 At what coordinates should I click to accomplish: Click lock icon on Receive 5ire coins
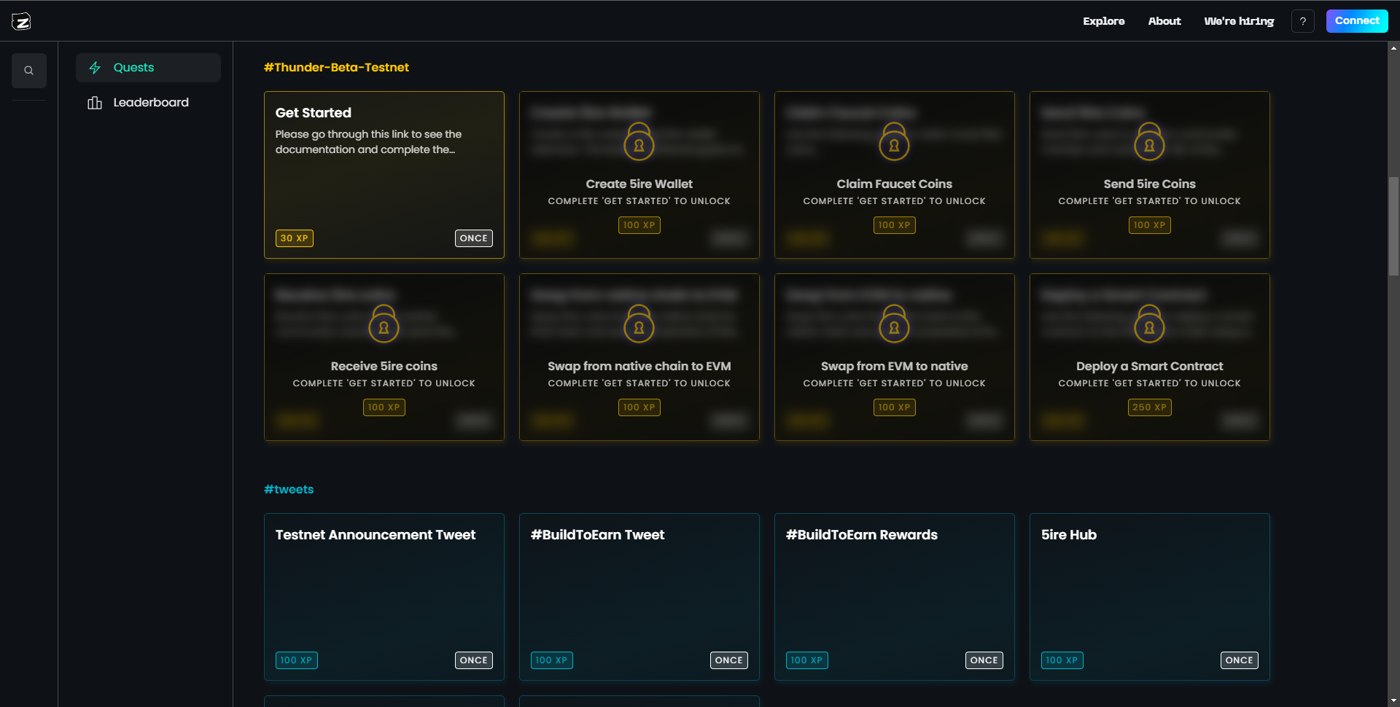click(384, 324)
